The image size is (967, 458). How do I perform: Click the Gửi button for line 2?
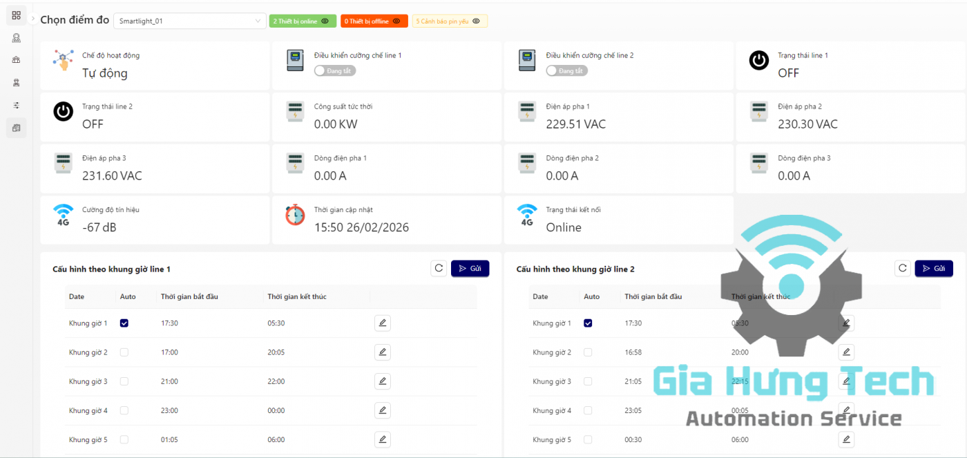point(934,269)
